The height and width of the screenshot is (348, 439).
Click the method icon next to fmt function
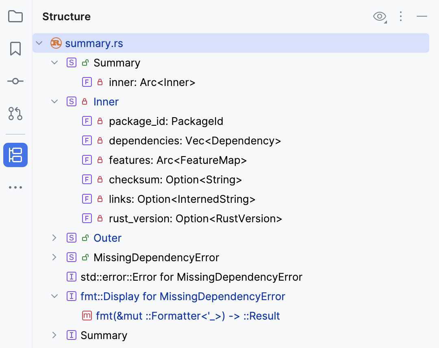[87, 316]
